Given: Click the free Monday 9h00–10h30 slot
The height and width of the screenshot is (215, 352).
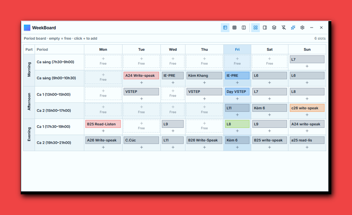Looking at the screenshot, I should click(103, 77).
